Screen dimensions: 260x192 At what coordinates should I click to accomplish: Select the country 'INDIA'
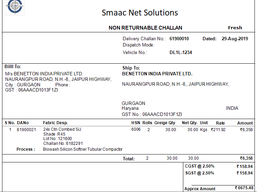(x=232, y=108)
